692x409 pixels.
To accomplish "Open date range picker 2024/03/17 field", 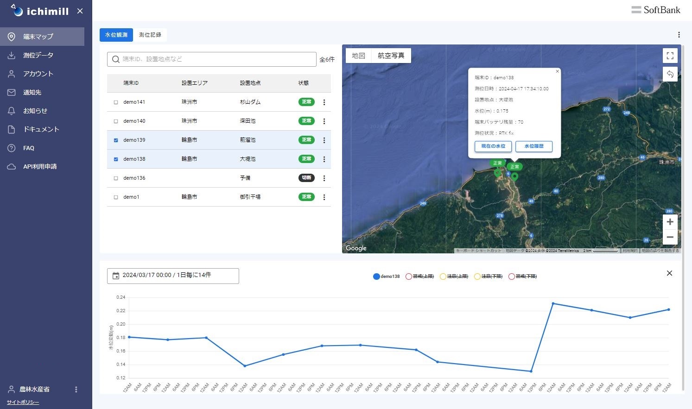I will click(x=173, y=276).
